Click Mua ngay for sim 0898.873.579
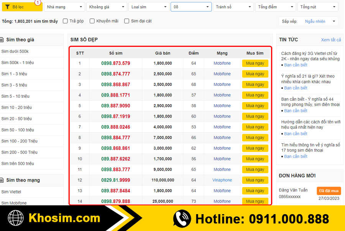Screen dimensions: 345x231 tap(255, 63)
